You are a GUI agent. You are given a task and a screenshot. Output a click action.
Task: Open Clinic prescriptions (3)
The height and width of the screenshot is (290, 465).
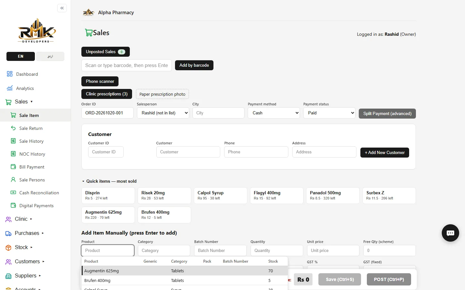[x=107, y=94]
